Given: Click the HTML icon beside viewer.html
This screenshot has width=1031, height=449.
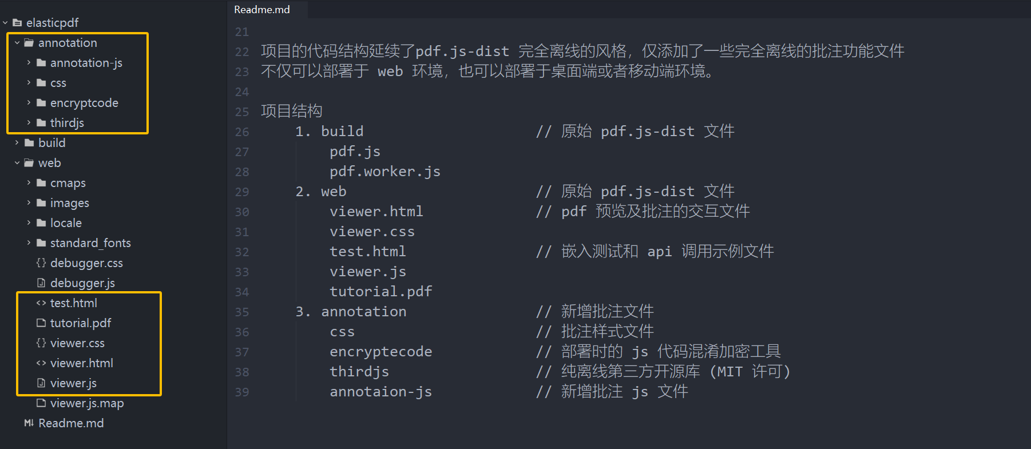Looking at the screenshot, I should [x=41, y=363].
